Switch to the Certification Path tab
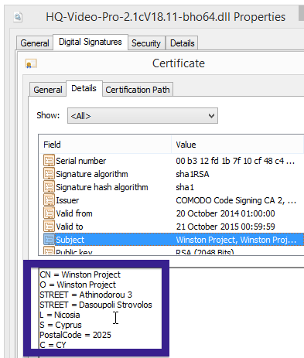304x358 pixels. click(138, 90)
